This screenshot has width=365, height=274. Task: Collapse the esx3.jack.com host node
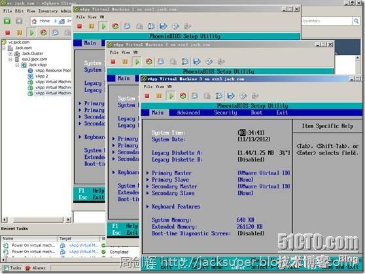tap(10, 60)
